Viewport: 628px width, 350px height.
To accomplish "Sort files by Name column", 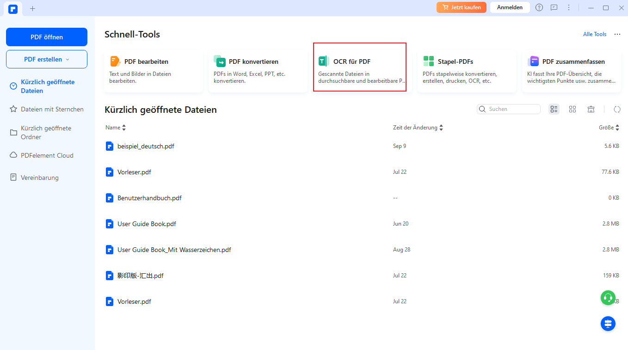I will 115,128.
